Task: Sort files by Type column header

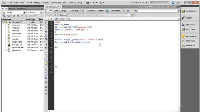Action: [35, 20]
